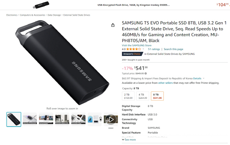Click the typical price info icon
Viewport: 230px width, 145px height.
(145, 73)
